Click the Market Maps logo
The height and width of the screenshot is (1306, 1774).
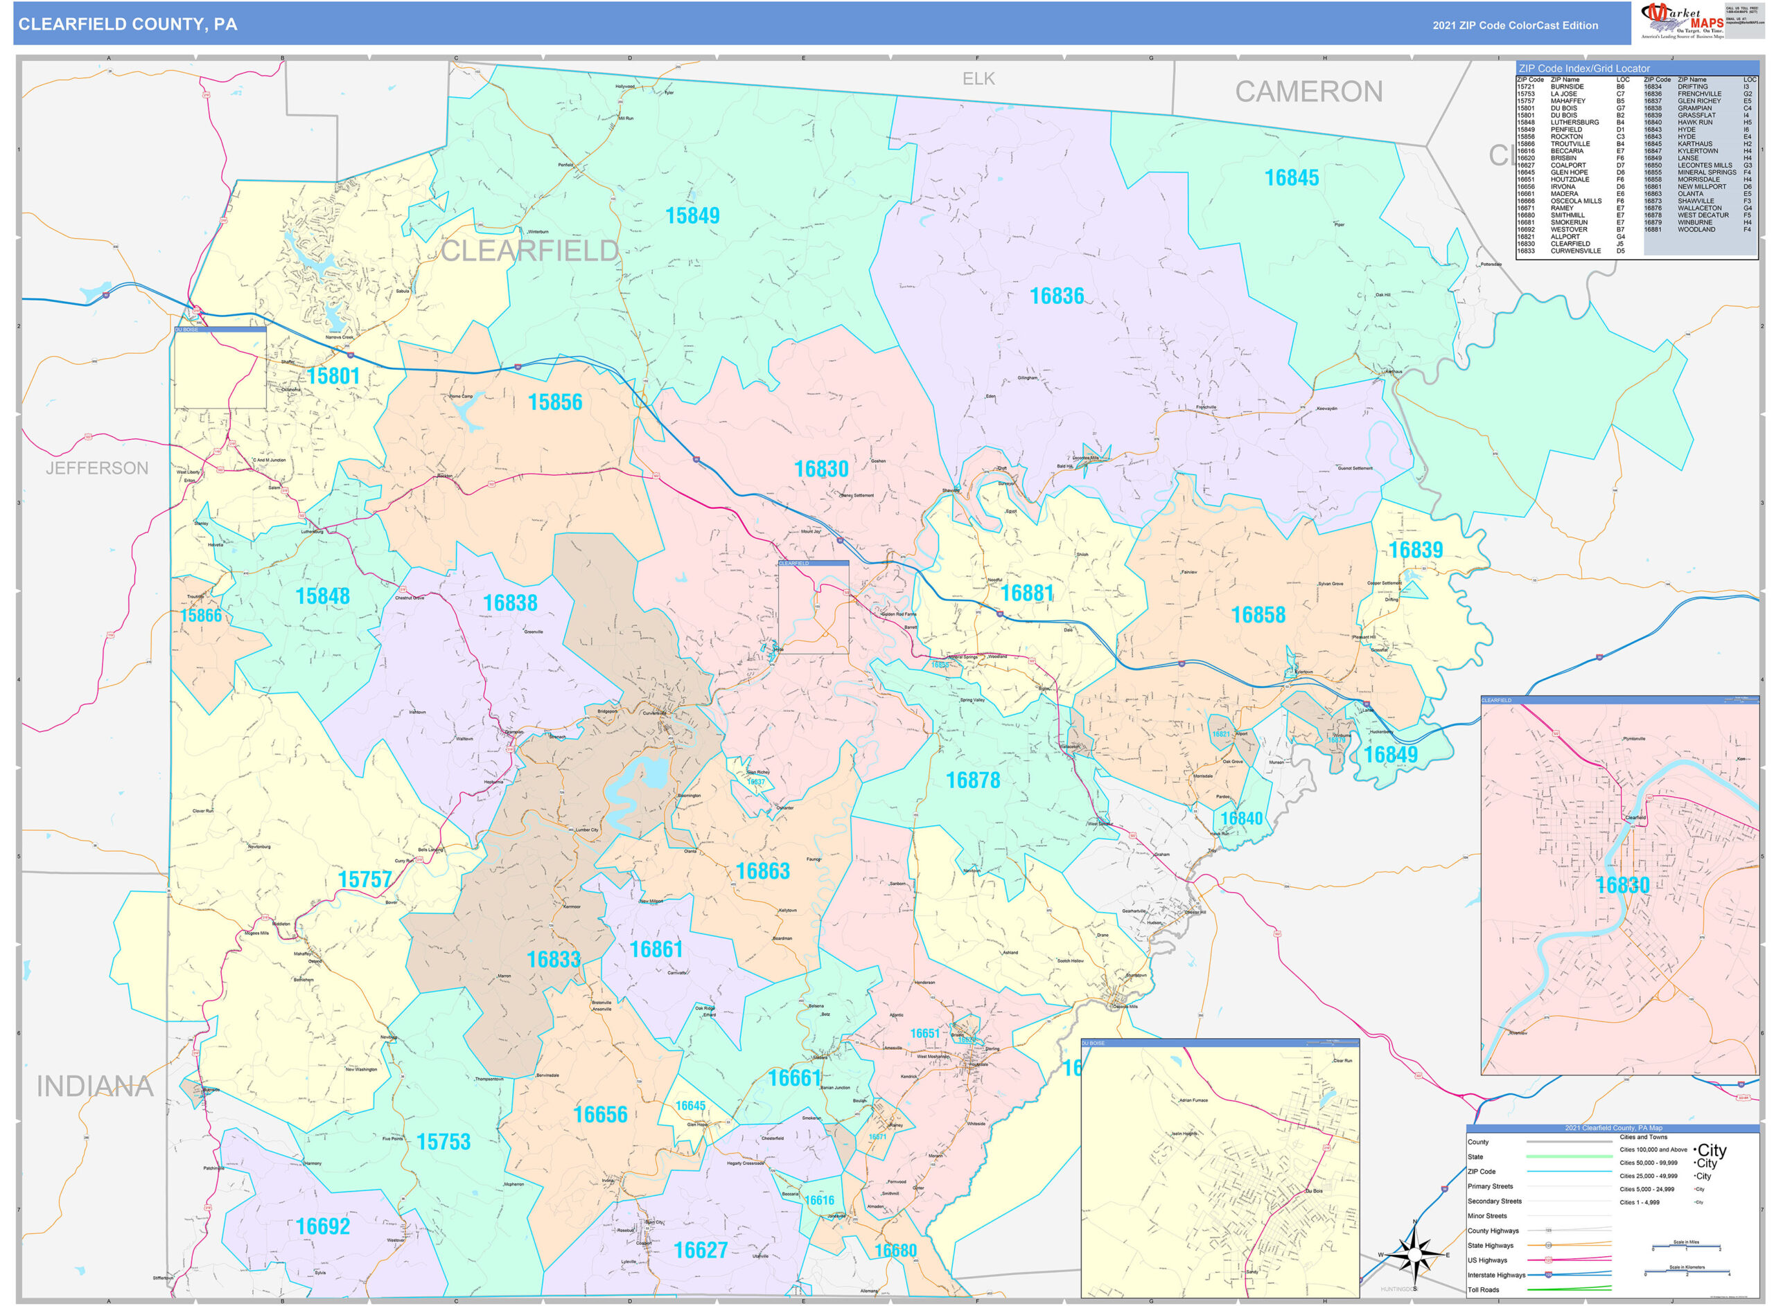pos(1683,21)
